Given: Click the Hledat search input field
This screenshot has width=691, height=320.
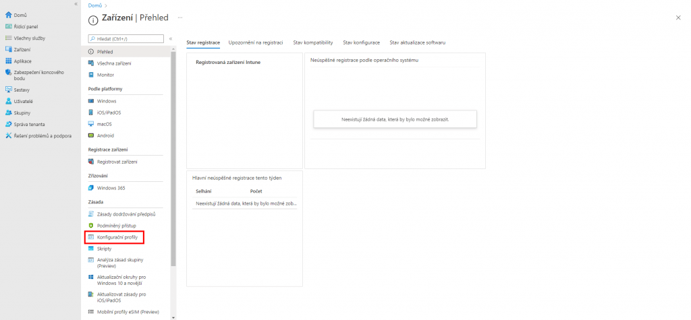Looking at the screenshot, I should 130,39.
